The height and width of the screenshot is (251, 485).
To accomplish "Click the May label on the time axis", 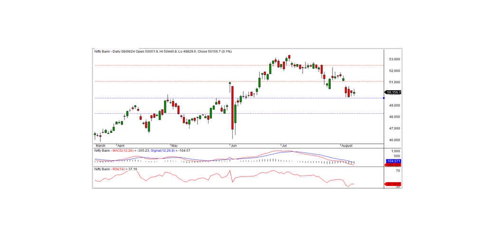I will pos(175,146).
